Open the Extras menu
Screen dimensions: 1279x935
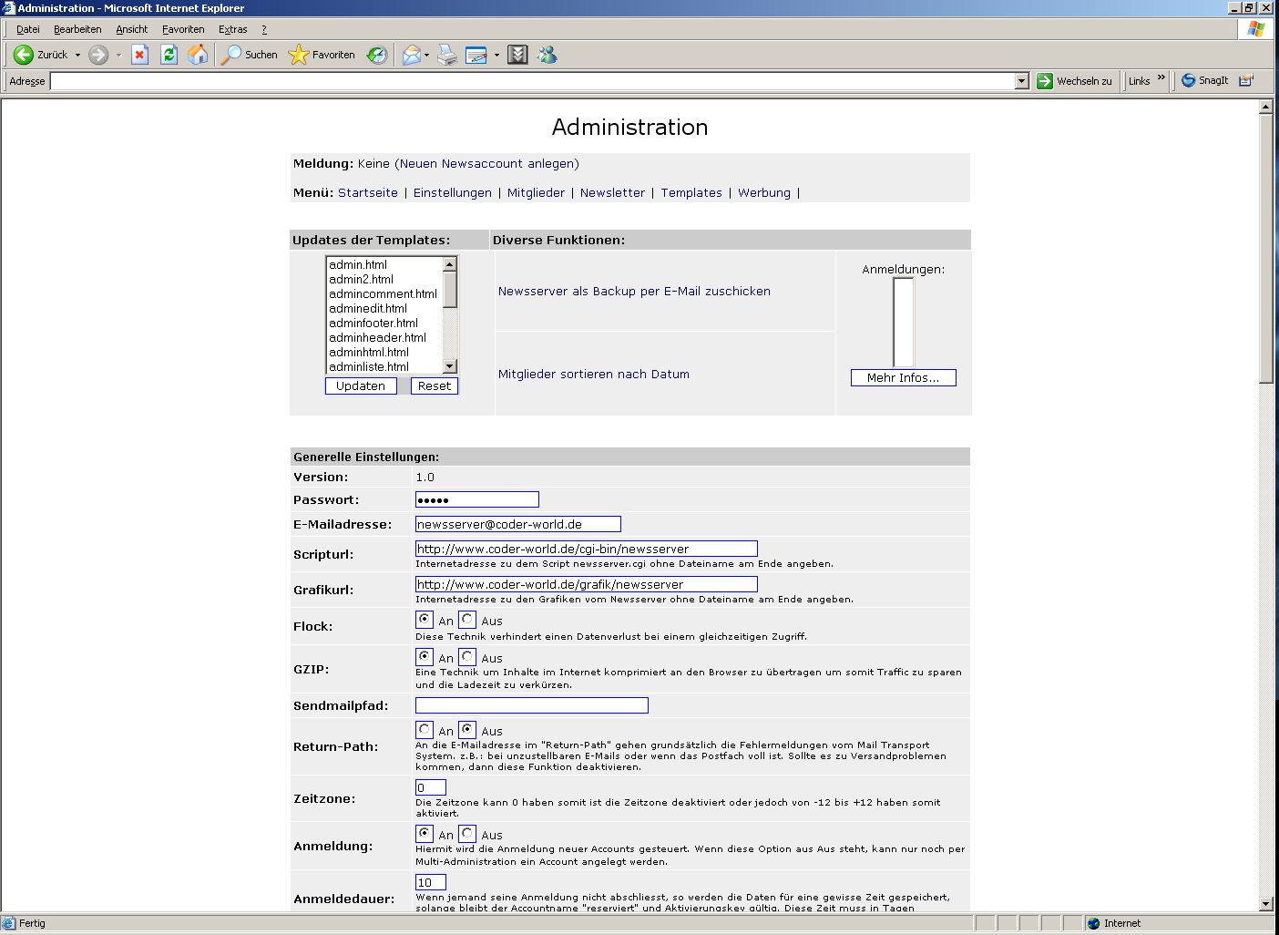(232, 29)
